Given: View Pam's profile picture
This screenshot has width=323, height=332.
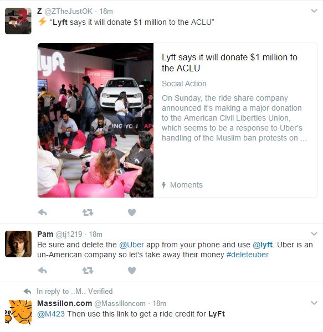Looking at the screenshot, I should point(18,244).
